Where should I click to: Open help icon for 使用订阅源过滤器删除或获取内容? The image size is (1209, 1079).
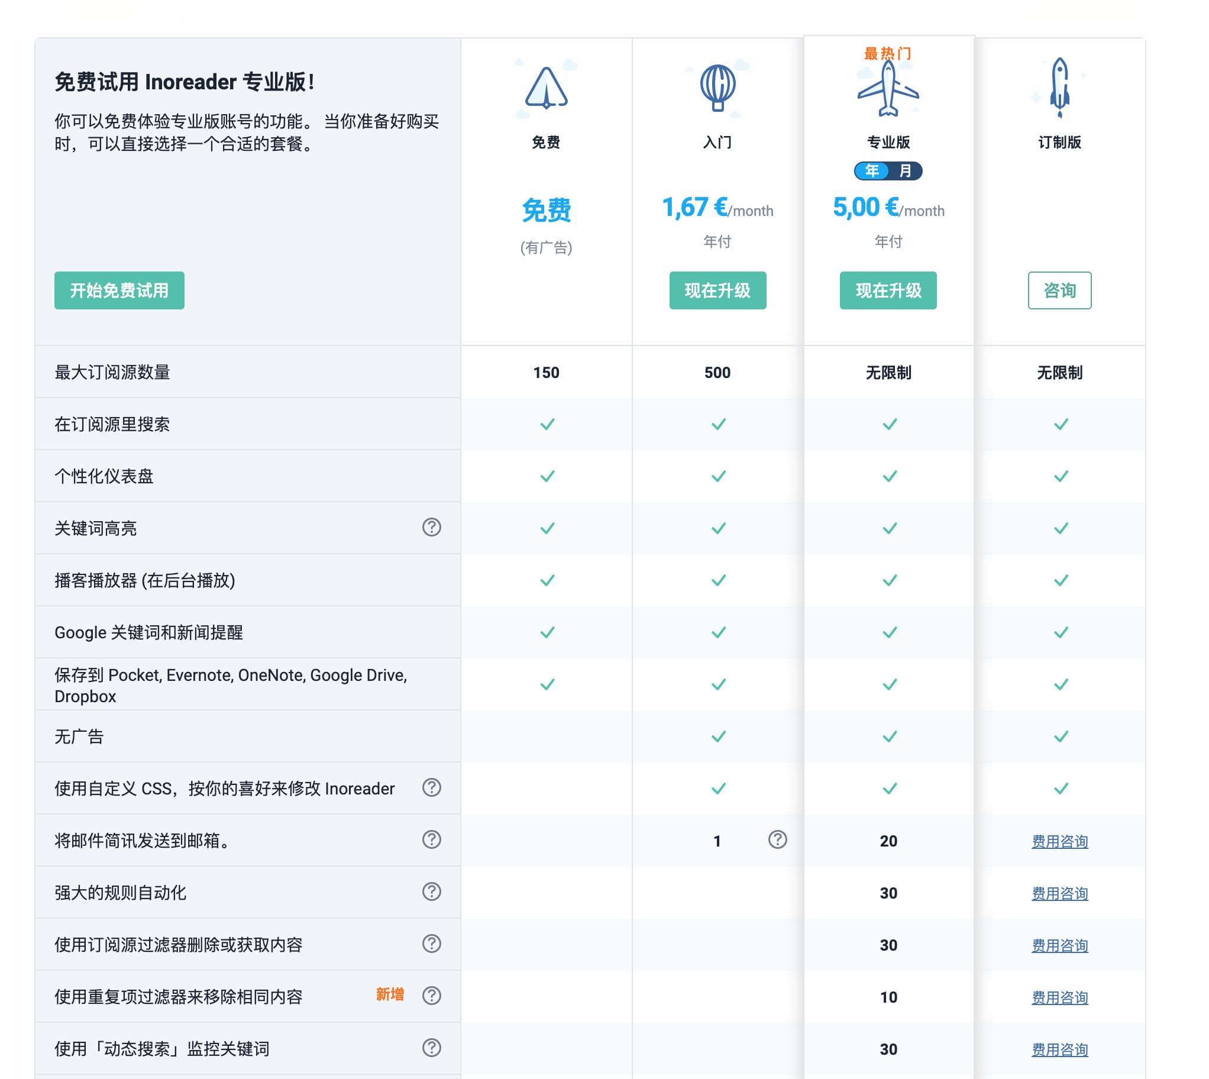431,944
